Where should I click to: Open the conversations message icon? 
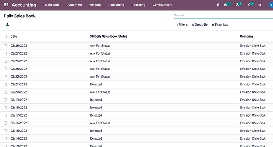[x=226, y=5]
